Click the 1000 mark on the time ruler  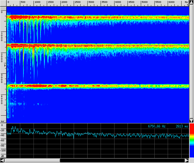click(2, 37)
